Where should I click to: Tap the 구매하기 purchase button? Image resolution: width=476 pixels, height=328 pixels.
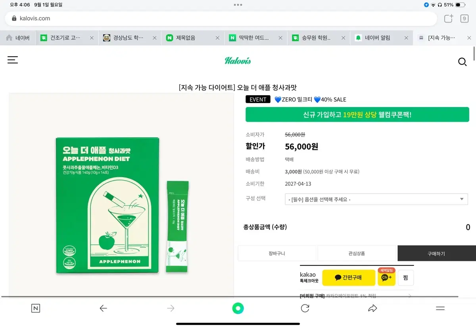pos(436,253)
